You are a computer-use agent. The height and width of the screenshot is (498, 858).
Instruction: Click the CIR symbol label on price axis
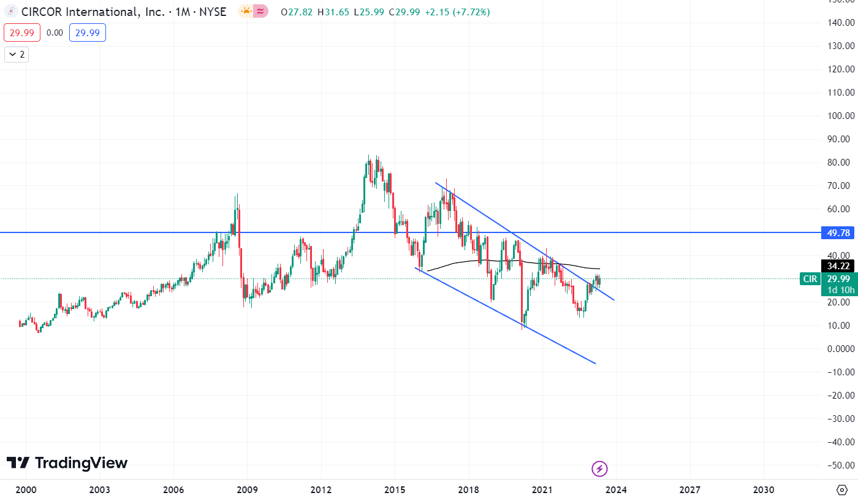tap(810, 279)
